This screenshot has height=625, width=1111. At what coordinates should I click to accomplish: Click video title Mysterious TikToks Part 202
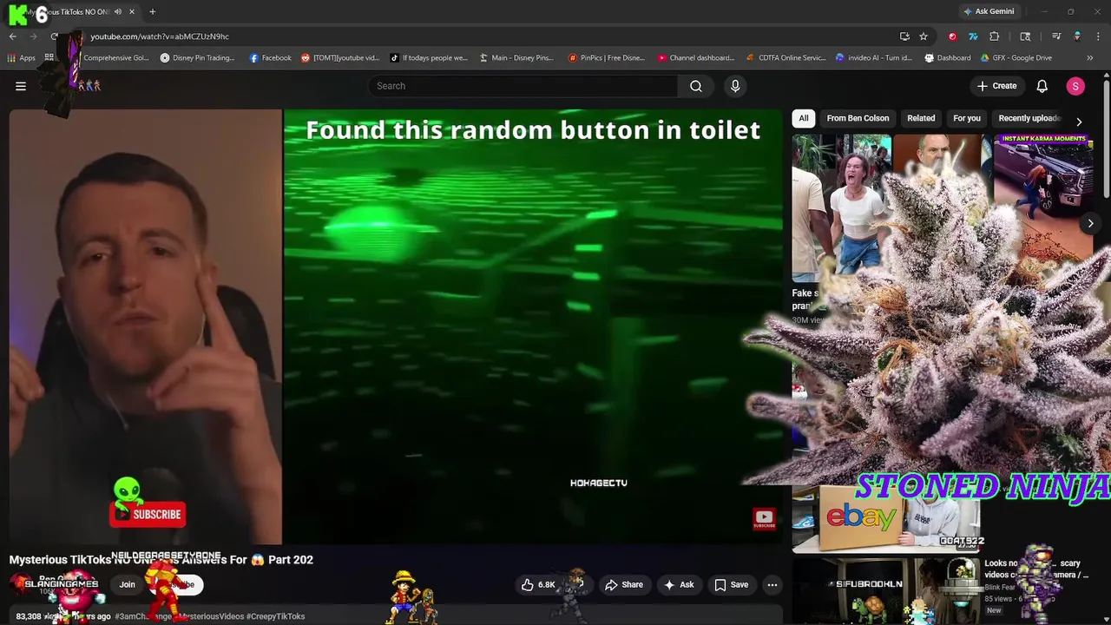click(161, 560)
